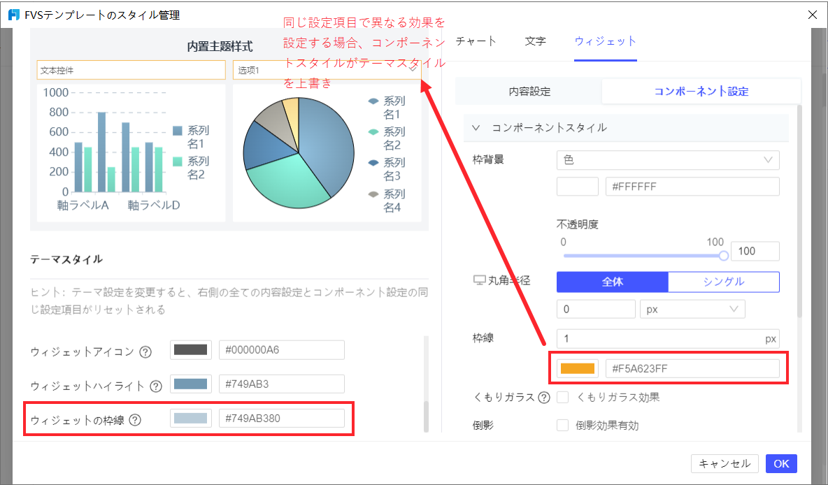828x485 pixels.
Task: Click the #000000A6 color code field
Action: tap(281, 350)
